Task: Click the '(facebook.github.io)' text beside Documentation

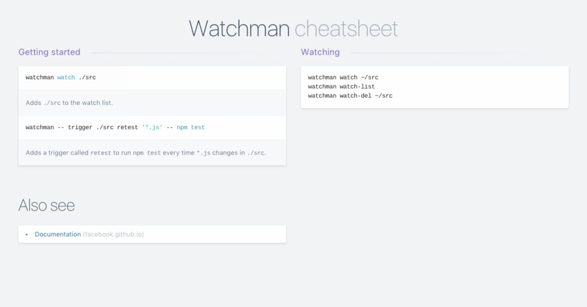Action: (x=113, y=234)
